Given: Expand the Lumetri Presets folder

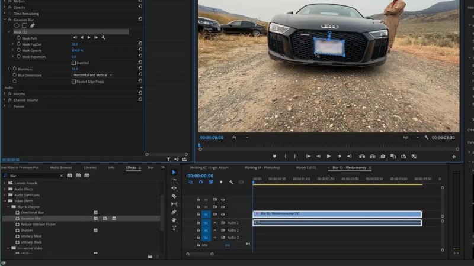Looking at the screenshot, I should 4,183.
